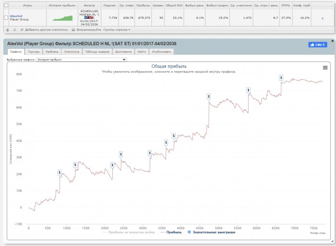
Task: Open the Статистика tab
Action: pos(72,51)
